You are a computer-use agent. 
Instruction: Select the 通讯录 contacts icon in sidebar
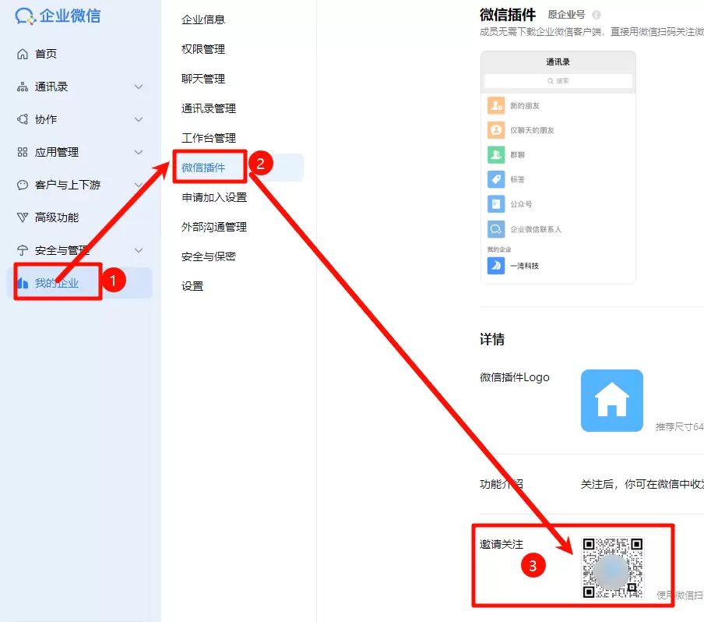point(21,87)
